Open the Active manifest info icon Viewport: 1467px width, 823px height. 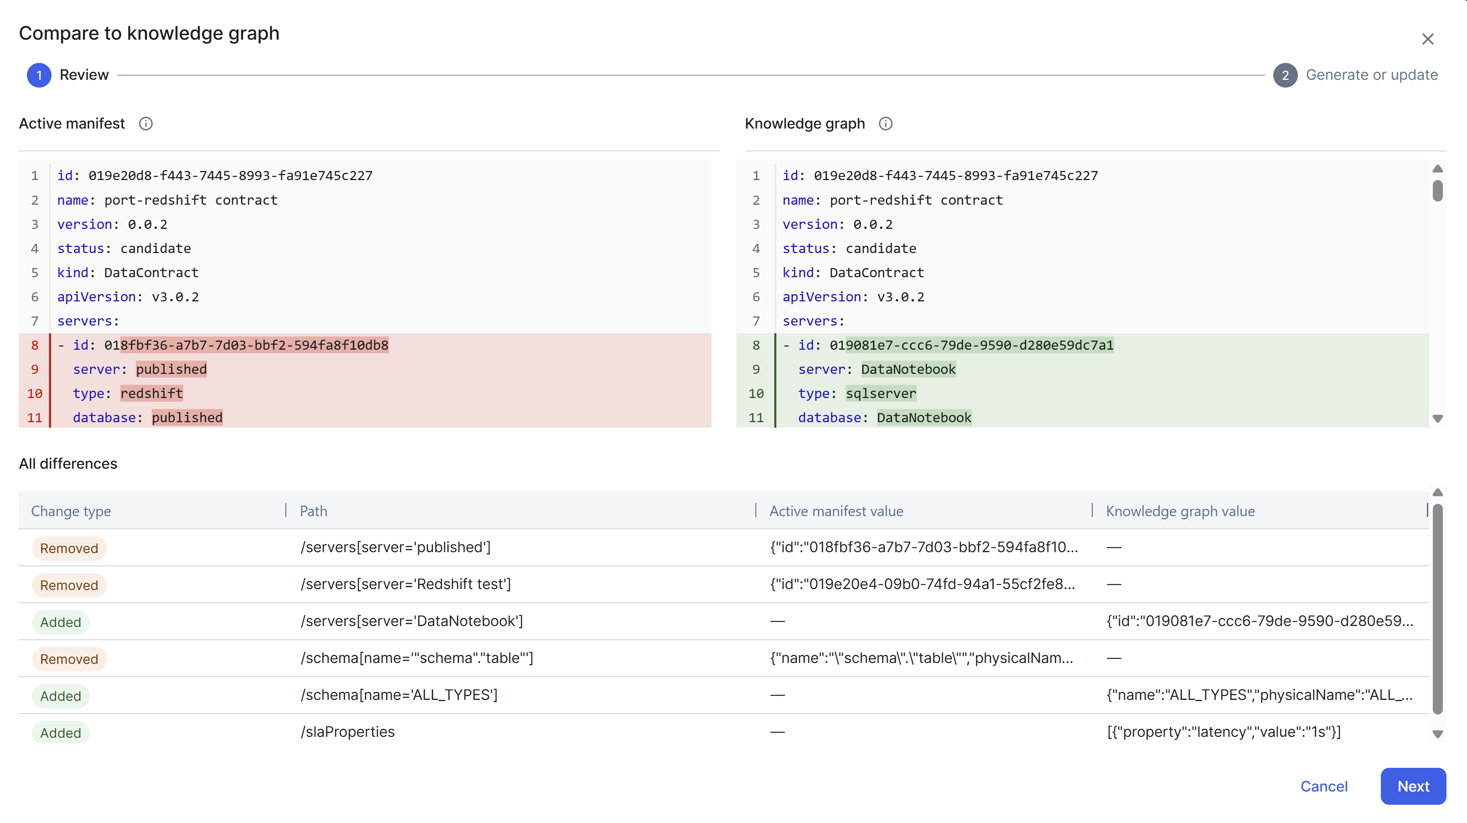pyautogui.click(x=146, y=124)
